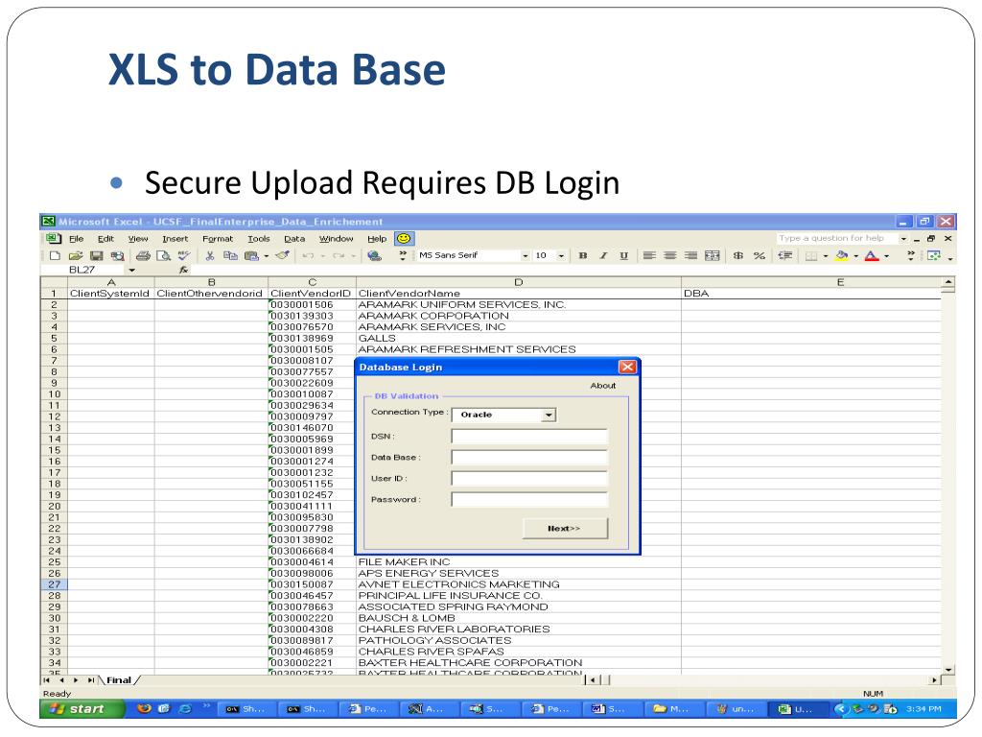This screenshot has height=737, width=982.
Task: Activate the Format Painter brush
Action: 283,255
